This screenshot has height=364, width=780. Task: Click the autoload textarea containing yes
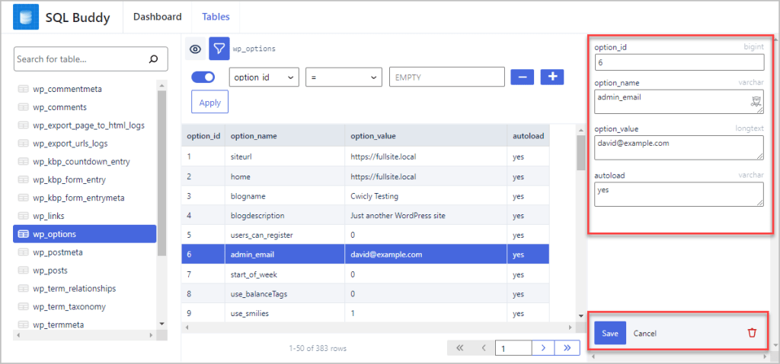coord(679,195)
